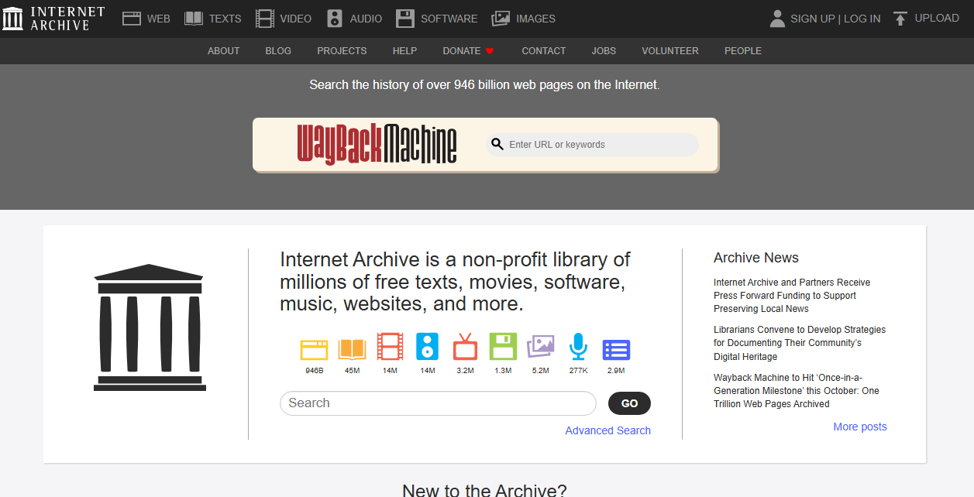Viewport: 974px width, 497px height.
Task: Click the microphone icon labeled 277K
Action: (578, 347)
